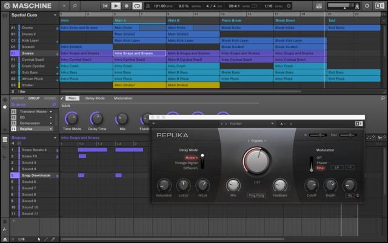Screen dimensions: 388x243
Task: Select the B2 Shaker group
Action: pyautogui.click(x=34, y=85)
